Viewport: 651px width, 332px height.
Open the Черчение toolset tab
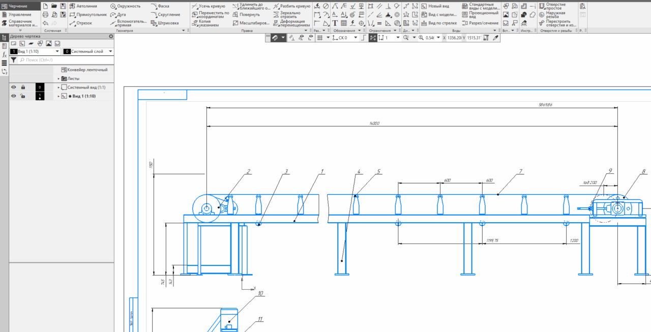(18, 6)
